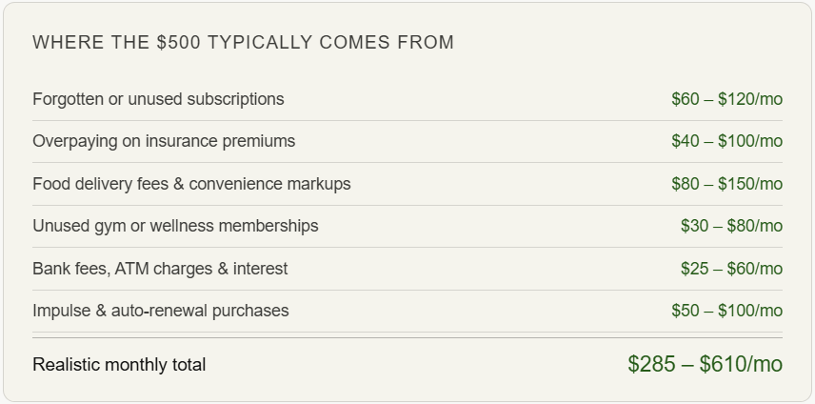This screenshot has height=404, width=815.
Task: Click the $285 – $610/mo total figure
Action: click(705, 364)
